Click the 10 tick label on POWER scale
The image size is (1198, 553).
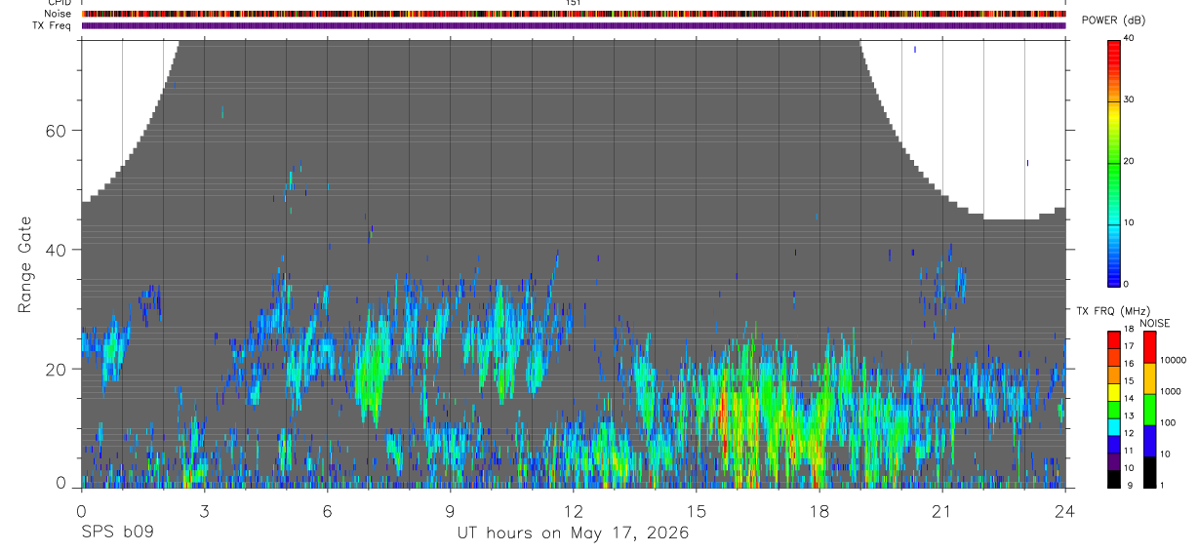point(1129,222)
